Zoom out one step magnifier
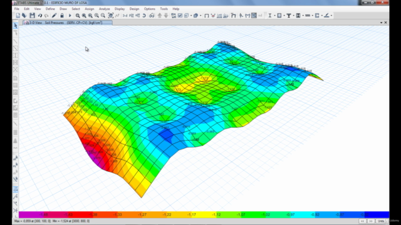The width and height of the screenshot is (401, 225). (103, 16)
